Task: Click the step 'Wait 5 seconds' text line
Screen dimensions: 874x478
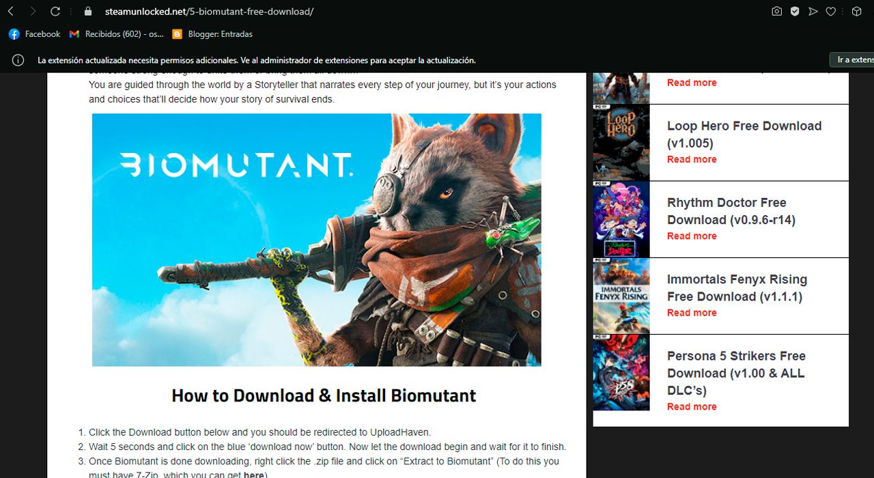Action: click(327, 447)
